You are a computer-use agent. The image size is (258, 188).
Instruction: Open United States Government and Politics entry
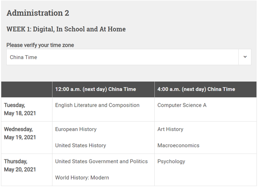(101, 161)
